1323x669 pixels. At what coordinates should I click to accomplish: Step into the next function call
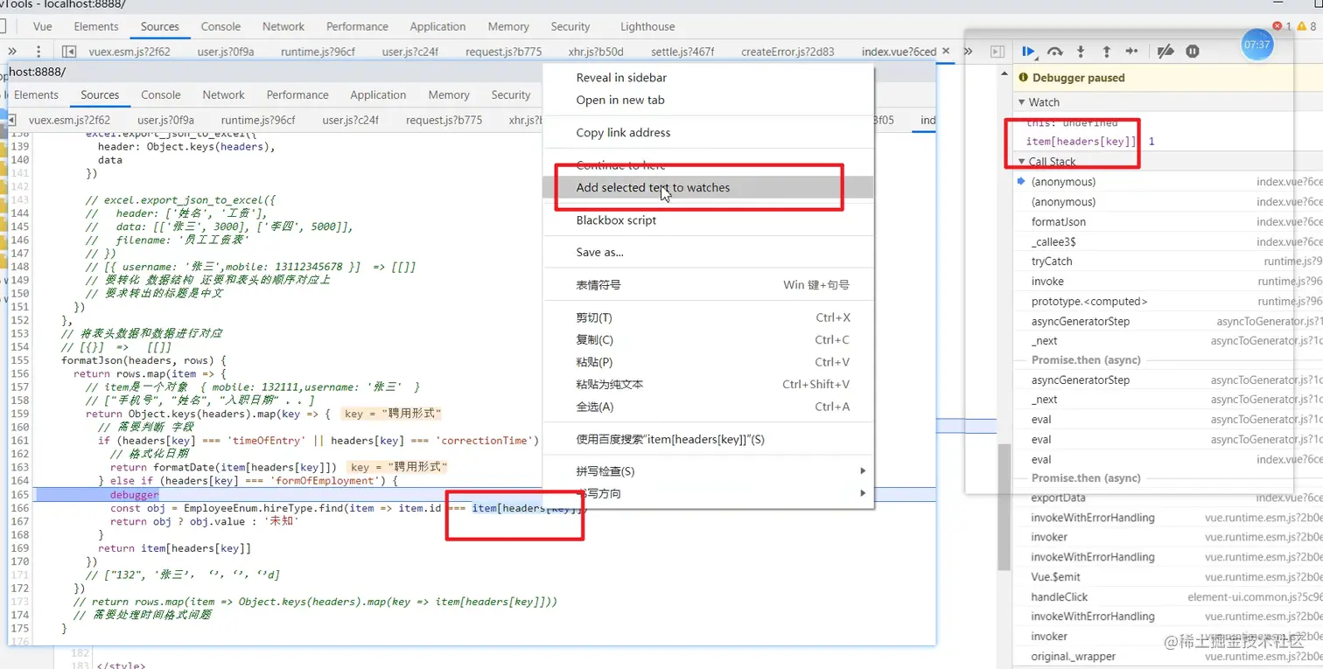(x=1081, y=52)
